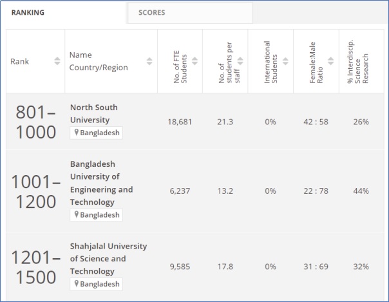The height and width of the screenshot is (302, 389).
Task: Sort by Female:Male Ratio arrows
Action: tap(330, 61)
